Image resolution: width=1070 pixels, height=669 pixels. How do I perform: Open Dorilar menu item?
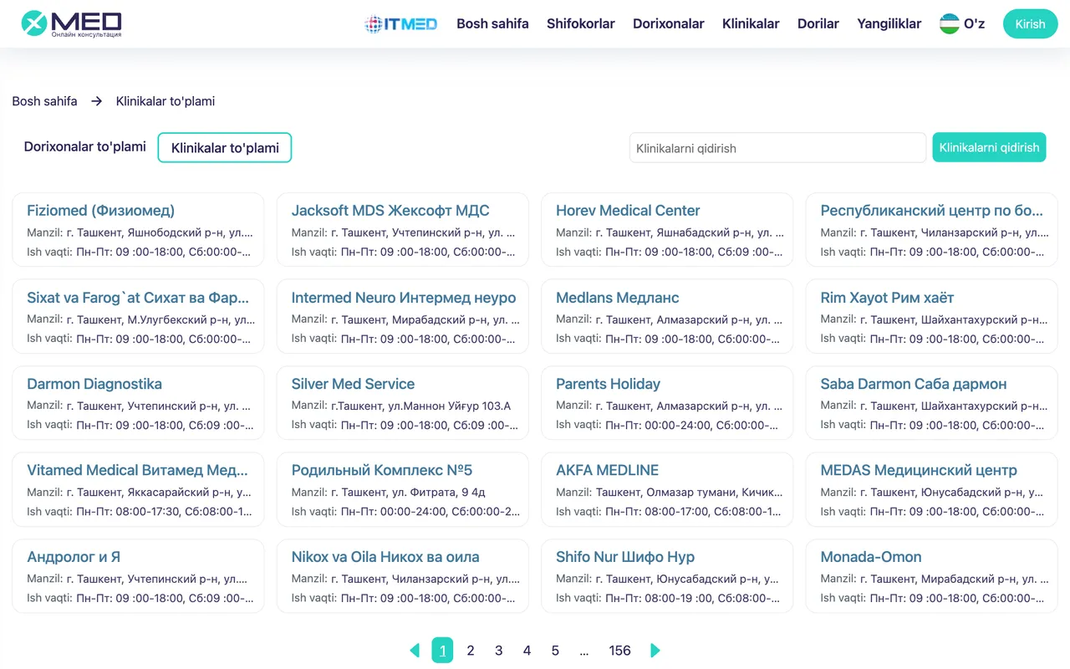[818, 23]
